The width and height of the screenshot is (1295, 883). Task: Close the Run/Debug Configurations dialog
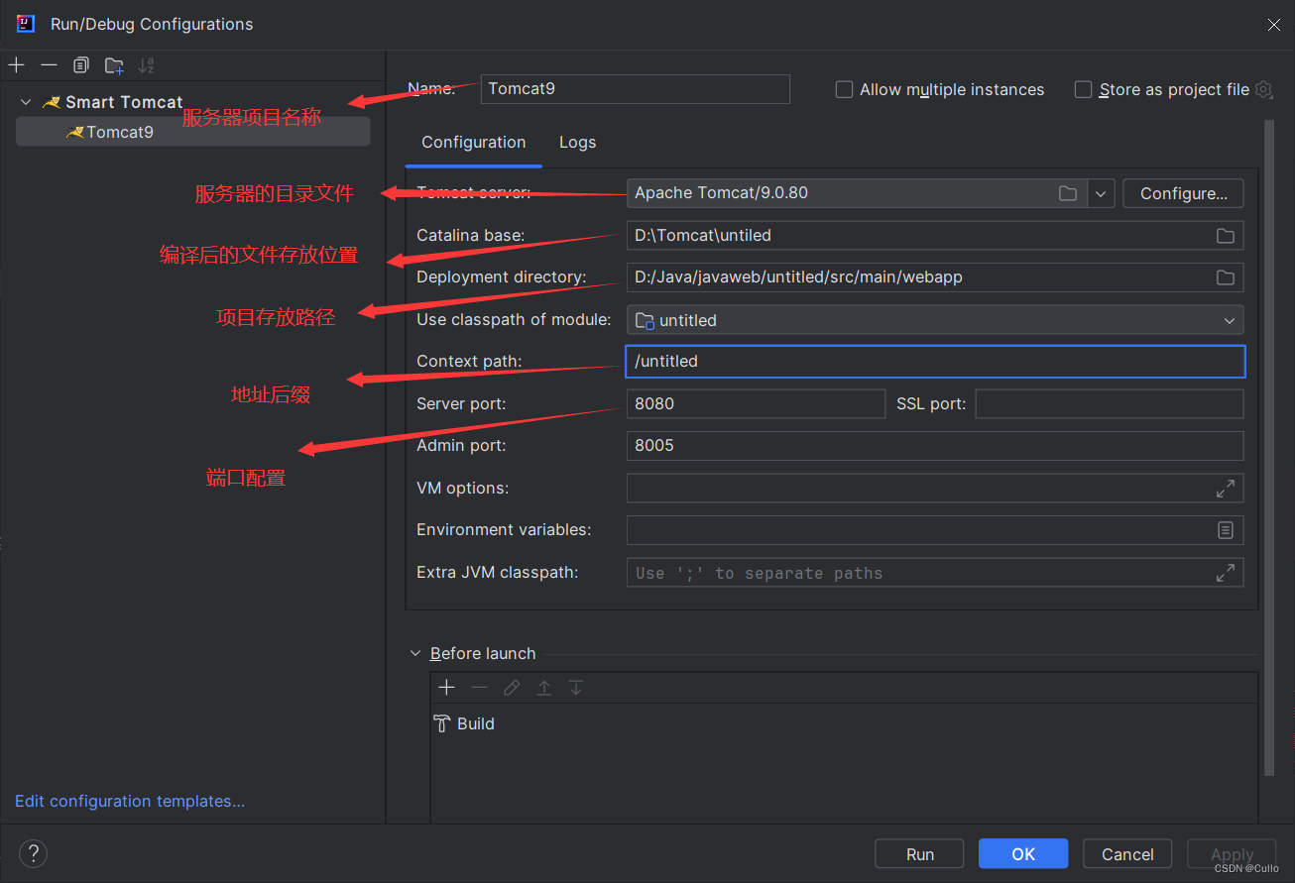point(1274,25)
